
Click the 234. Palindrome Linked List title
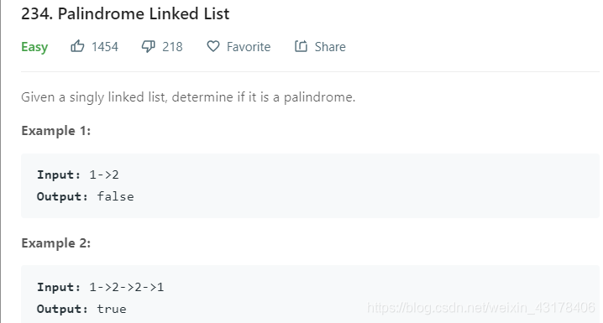coord(125,13)
